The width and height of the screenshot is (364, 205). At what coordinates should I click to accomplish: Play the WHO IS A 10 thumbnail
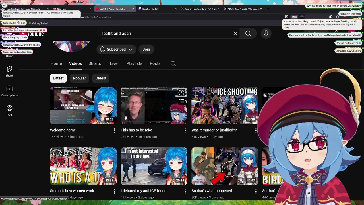coord(83,166)
